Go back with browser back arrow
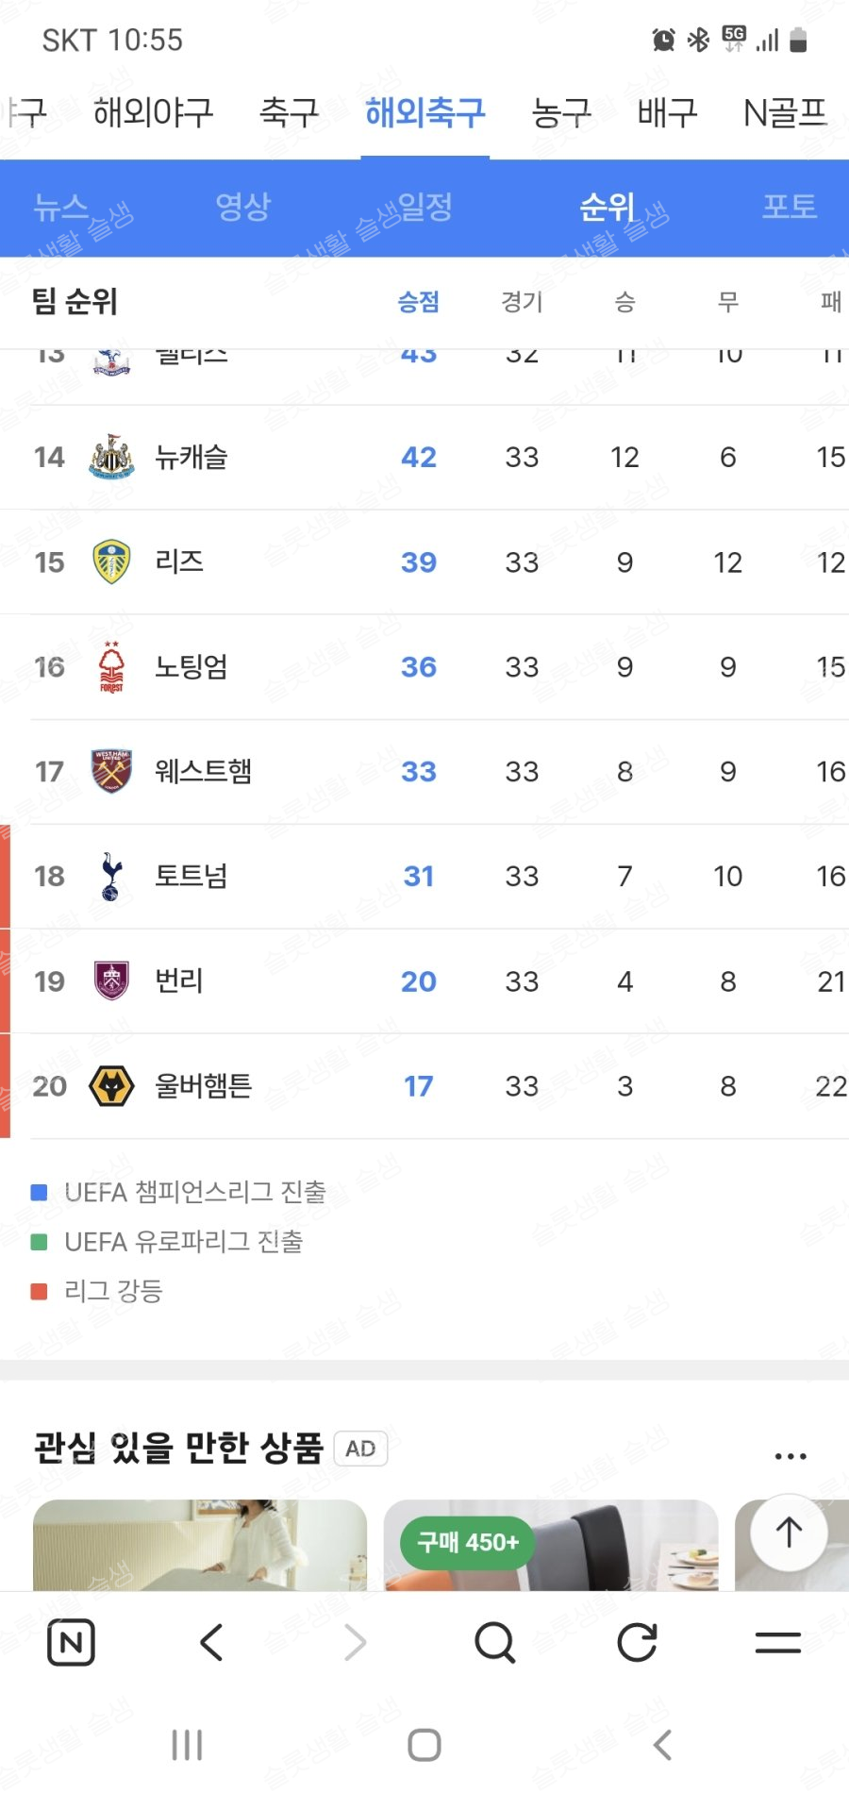The image size is (849, 1793). 212,1643
